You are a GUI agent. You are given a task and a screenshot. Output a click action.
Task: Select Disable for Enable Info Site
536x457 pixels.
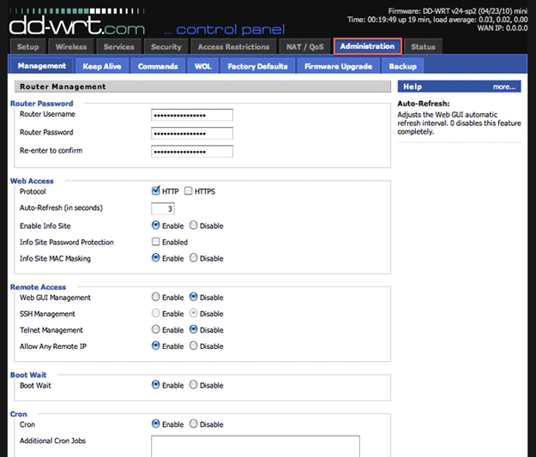[x=194, y=225]
